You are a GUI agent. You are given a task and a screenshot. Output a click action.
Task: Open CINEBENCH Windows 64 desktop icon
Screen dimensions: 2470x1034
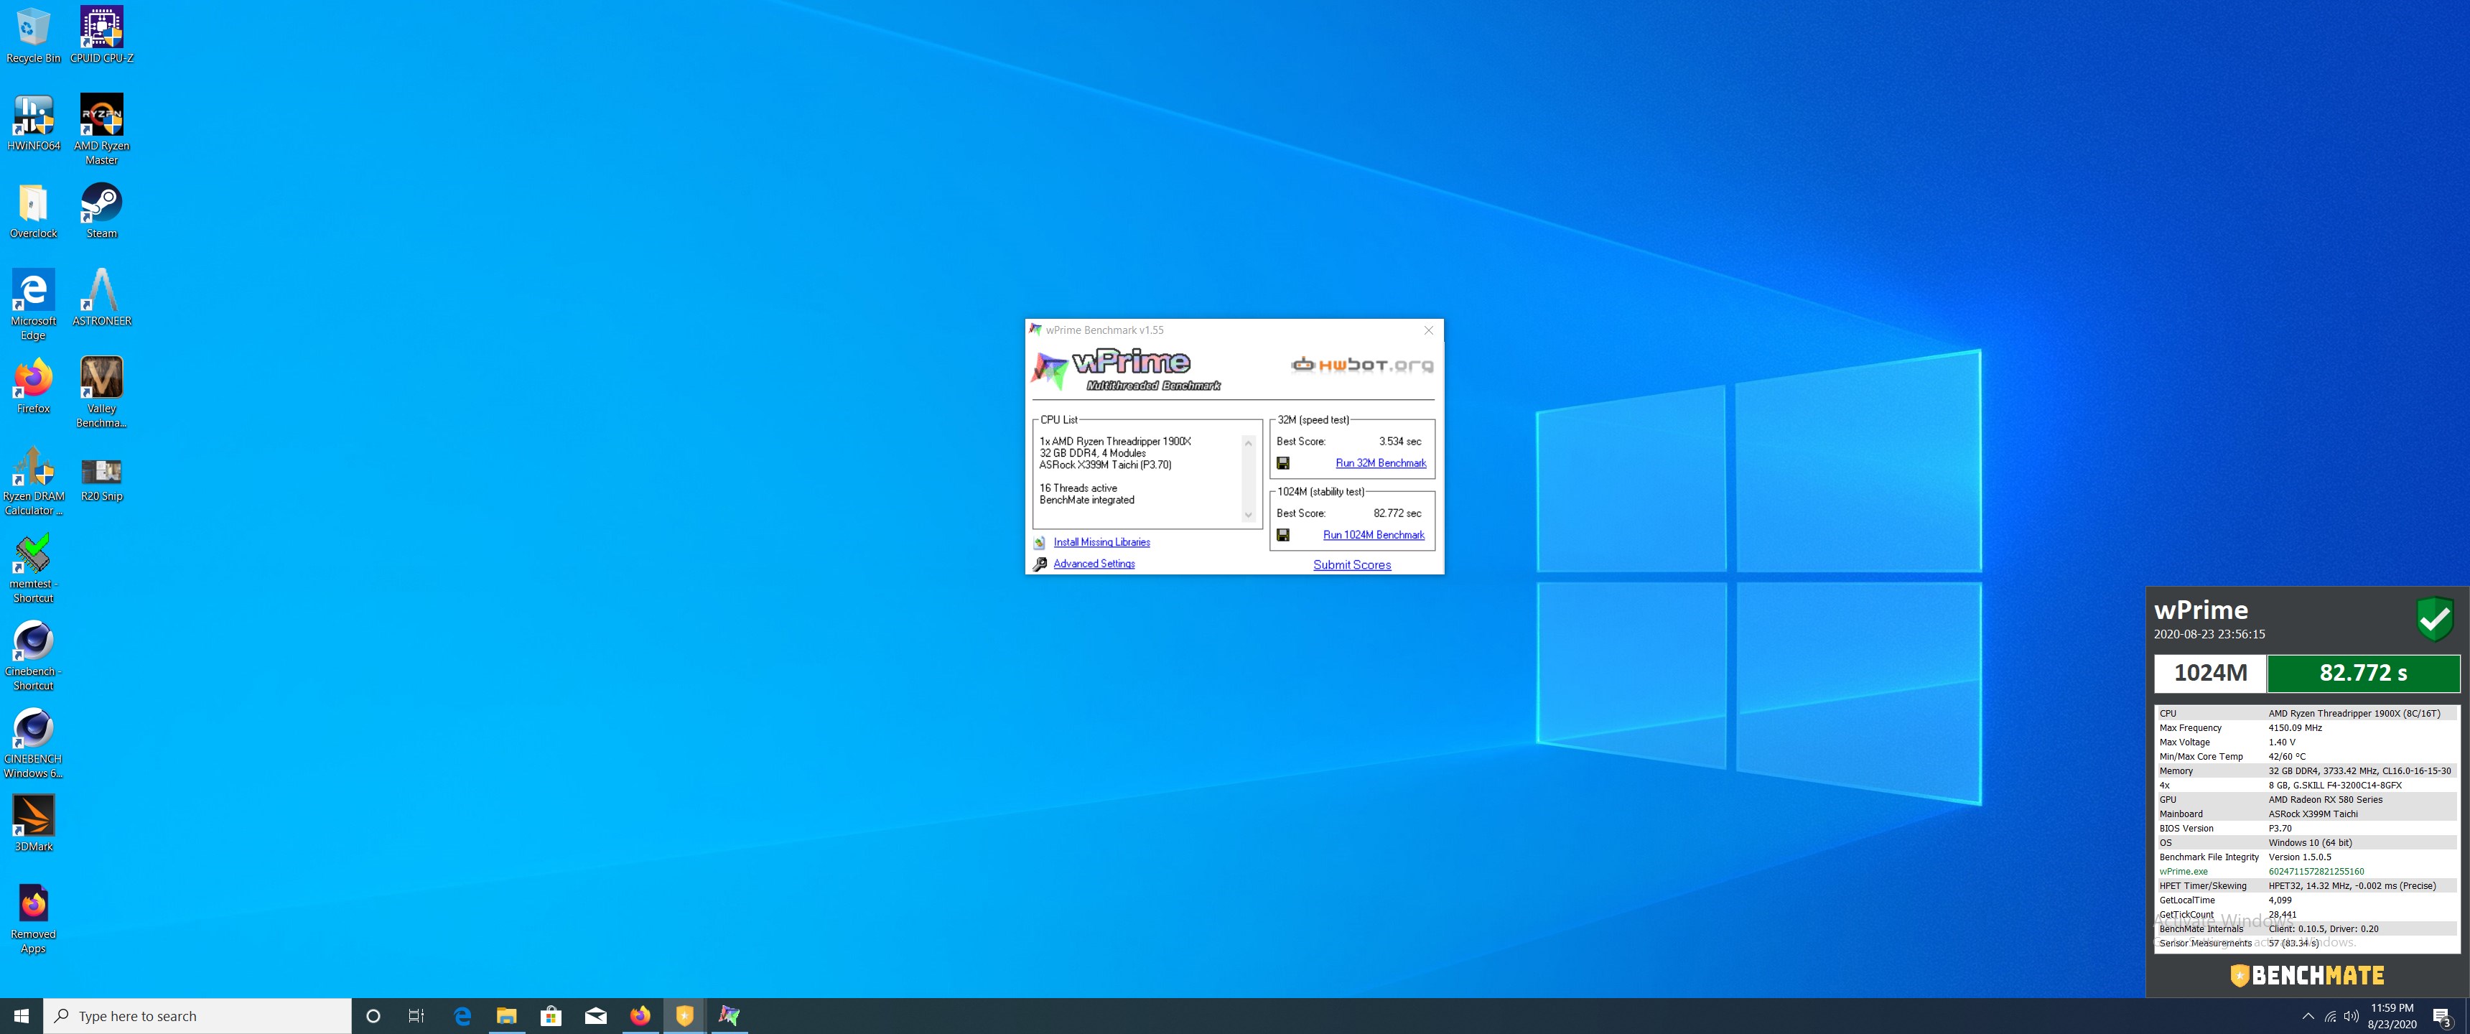[34, 743]
